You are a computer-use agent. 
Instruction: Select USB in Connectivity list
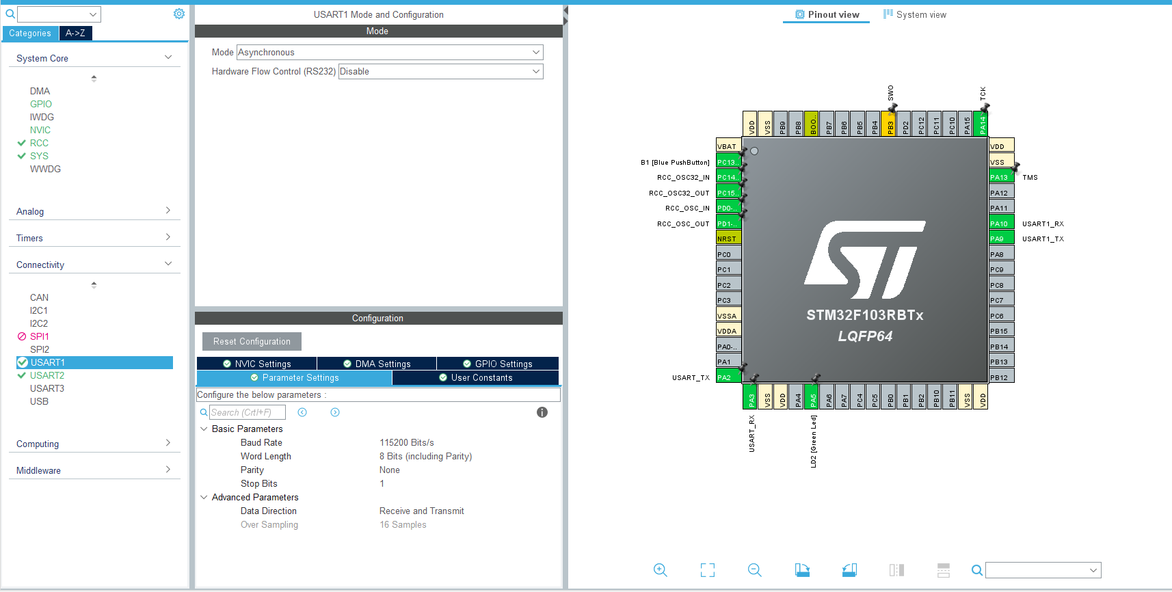(x=39, y=401)
